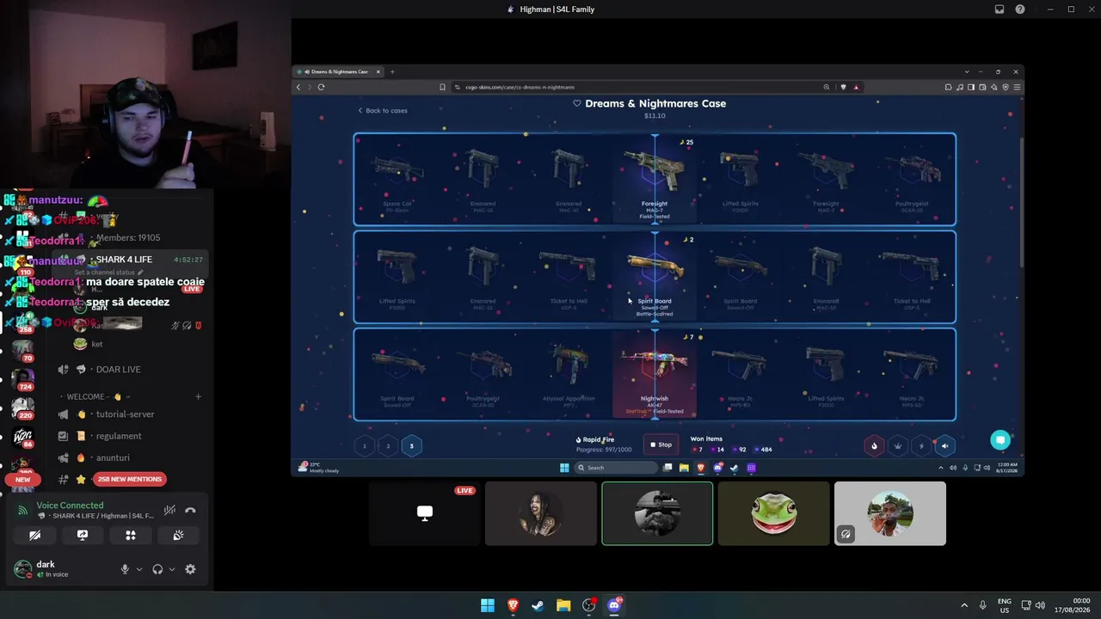Toggle the Rapid Fire flame mode button
This screenshot has height=619, width=1101.
pyautogui.click(x=874, y=445)
